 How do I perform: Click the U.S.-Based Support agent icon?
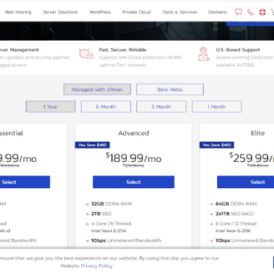click(x=204, y=54)
